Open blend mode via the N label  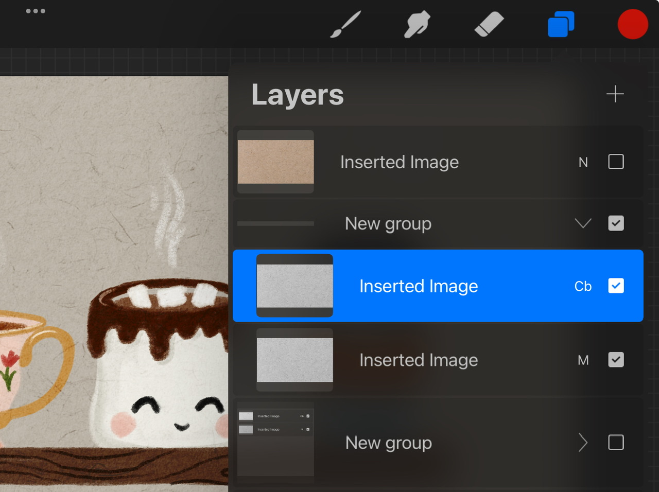click(583, 162)
